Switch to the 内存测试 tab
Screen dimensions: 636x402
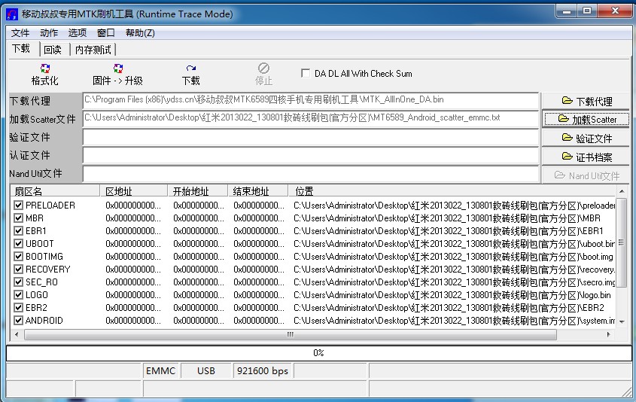[x=93, y=50]
